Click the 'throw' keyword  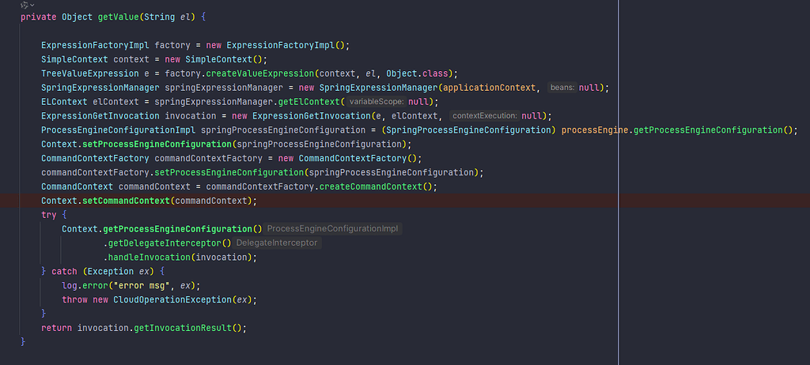tap(74, 299)
